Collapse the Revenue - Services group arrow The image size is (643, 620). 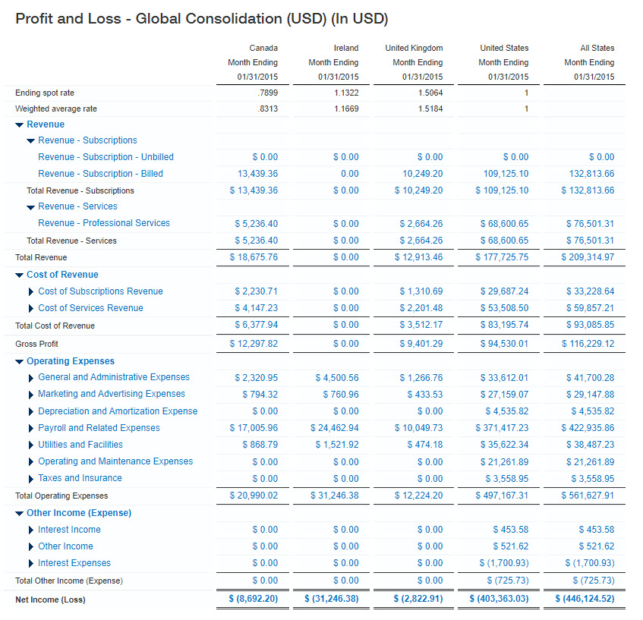(x=31, y=206)
